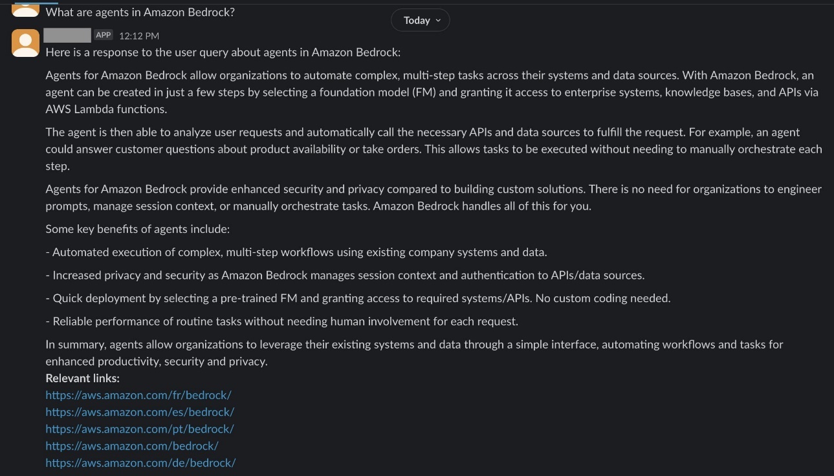This screenshot has width=834, height=476.
Task: Click the "Relevant links:" bold heading
Action: [83, 378]
